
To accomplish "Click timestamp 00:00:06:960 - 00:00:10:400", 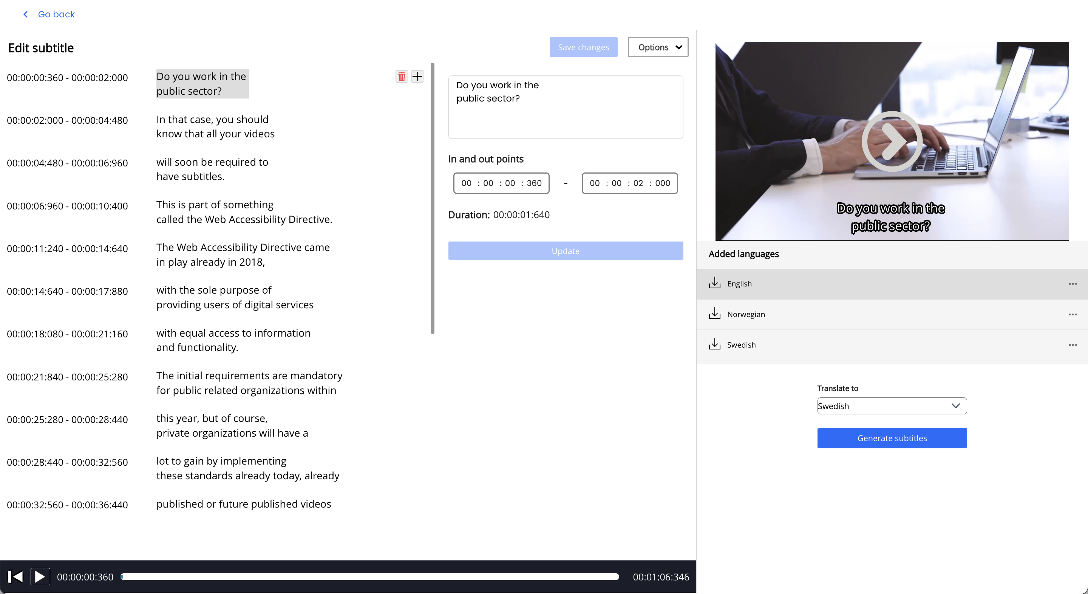I will pos(67,206).
